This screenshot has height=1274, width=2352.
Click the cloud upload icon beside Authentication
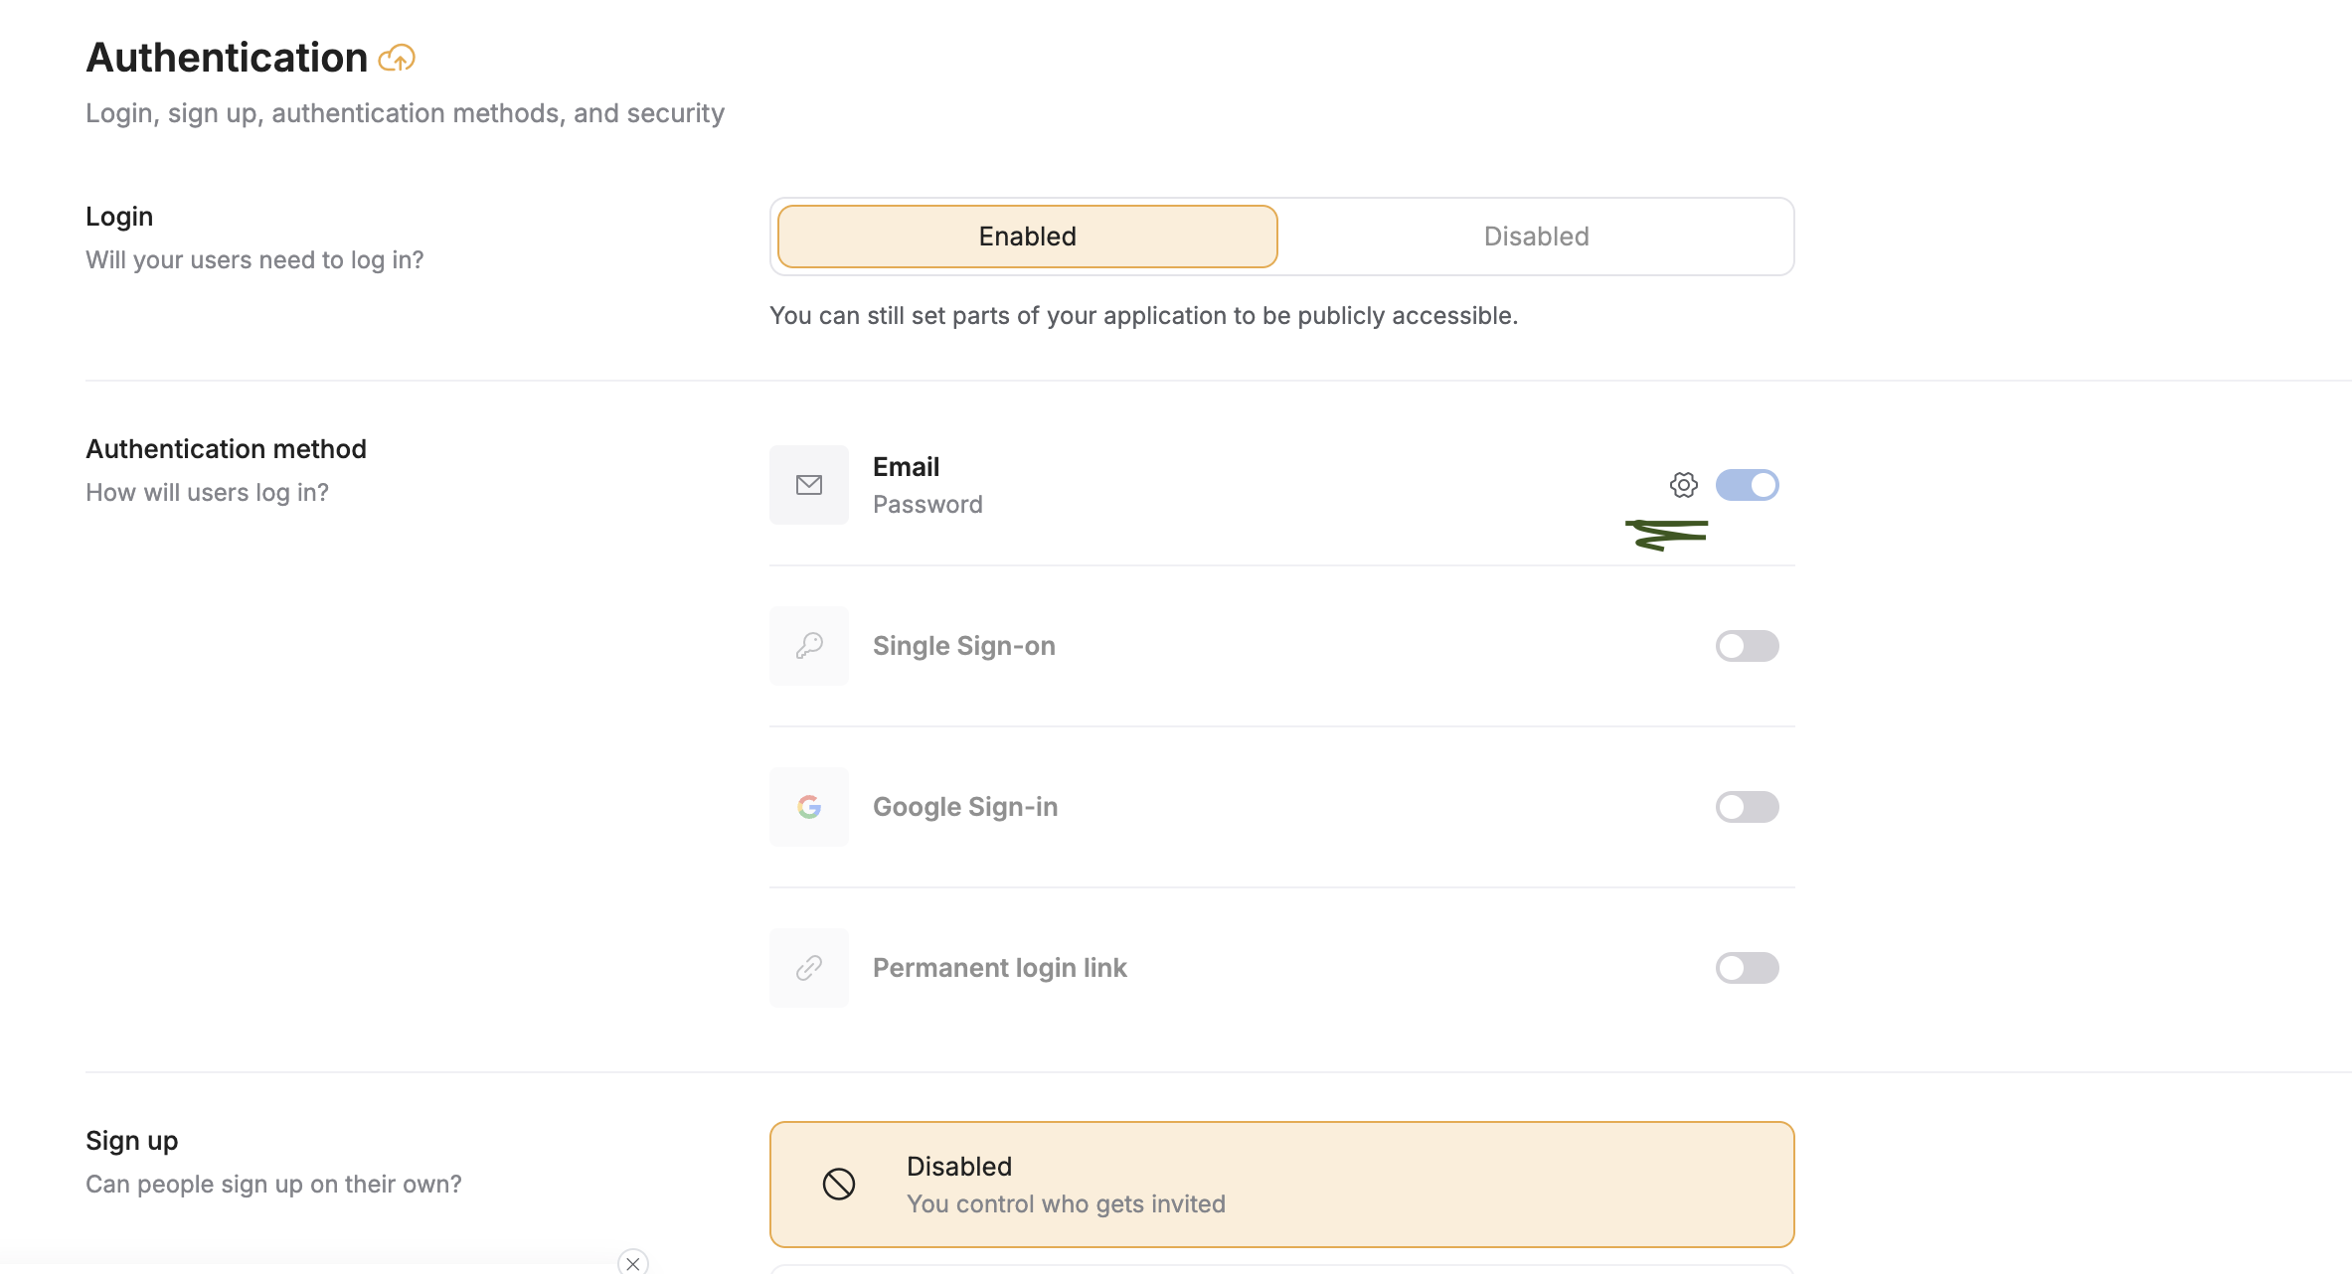pyautogui.click(x=397, y=59)
